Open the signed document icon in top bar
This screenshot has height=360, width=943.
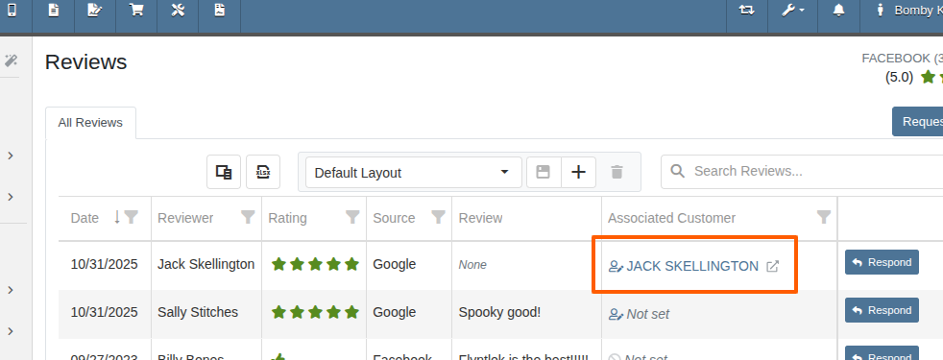tap(220, 11)
